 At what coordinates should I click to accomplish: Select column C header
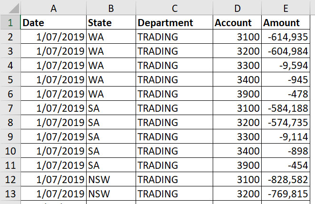tap(174, 8)
